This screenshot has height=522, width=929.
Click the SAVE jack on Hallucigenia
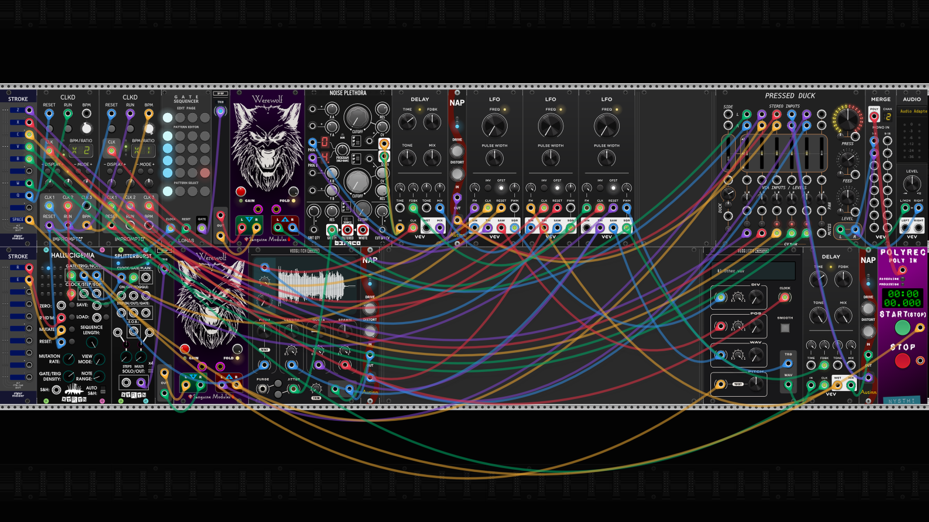pyautogui.click(x=97, y=305)
